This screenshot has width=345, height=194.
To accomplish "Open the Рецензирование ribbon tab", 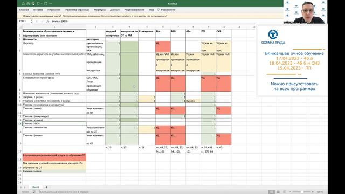I will point(134,10).
